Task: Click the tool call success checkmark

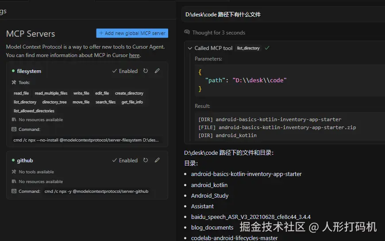Action: (267, 48)
